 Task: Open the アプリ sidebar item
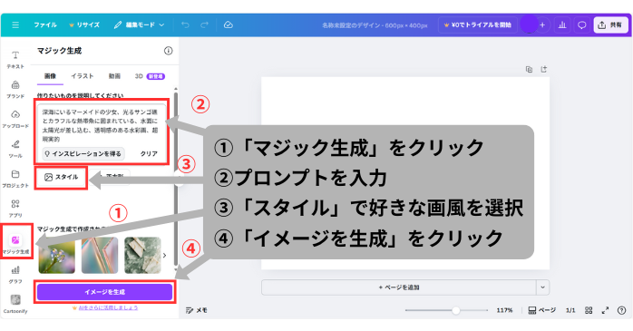pyautogui.click(x=15, y=209)
